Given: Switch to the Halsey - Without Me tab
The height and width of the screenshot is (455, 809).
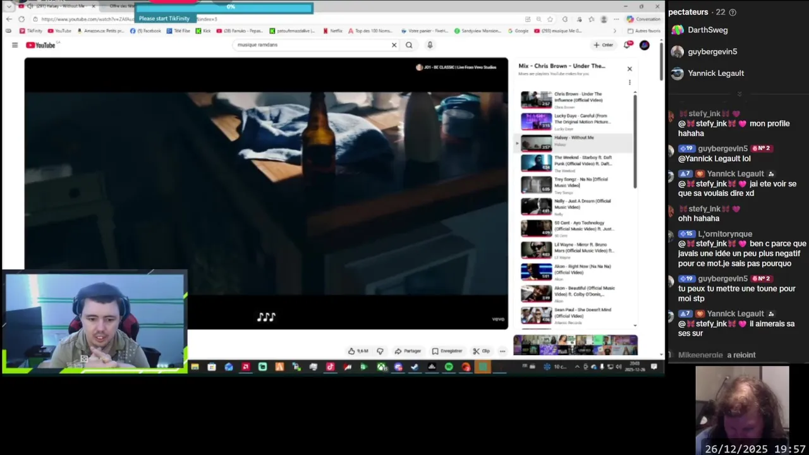Looking at the screenshot, I should 58,6.
